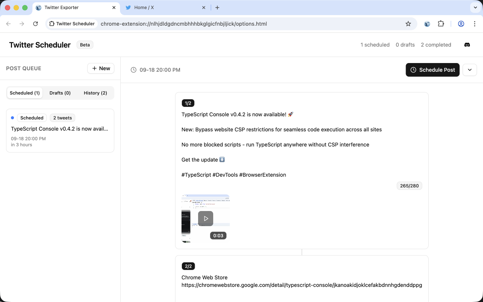The image size is (483, 302).
Task: Click the 0:03 video duration label
Action: point(218,236)
